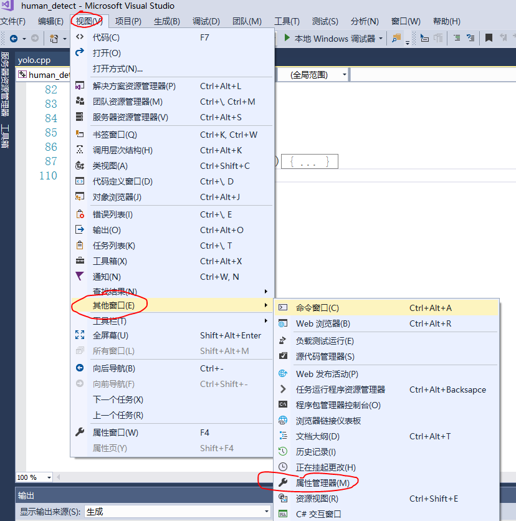Open the 工具 menu
The width and height of the screenshot is (516, 521).
point(287,22)
